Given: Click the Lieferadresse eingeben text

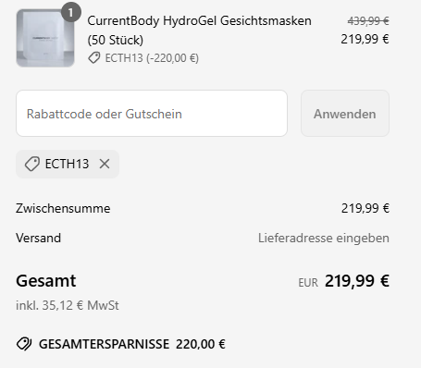Looking at the screenshot, I should pos(324,238).
